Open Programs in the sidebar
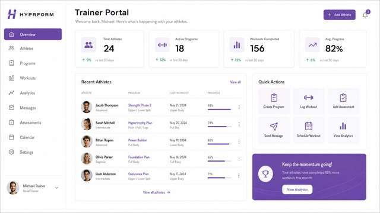This screenshot has height=213, width=380. (x=28, y=63)
